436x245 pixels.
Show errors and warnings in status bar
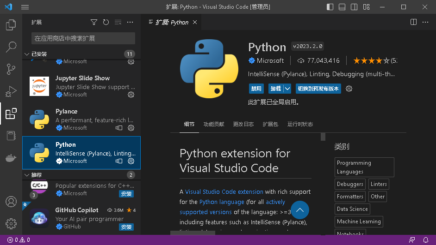click(19, 240)
